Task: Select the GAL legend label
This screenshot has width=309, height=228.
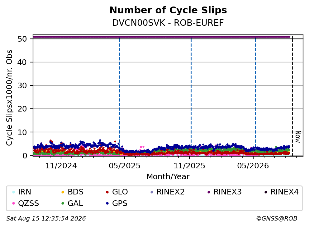Action: coord(75,203)
